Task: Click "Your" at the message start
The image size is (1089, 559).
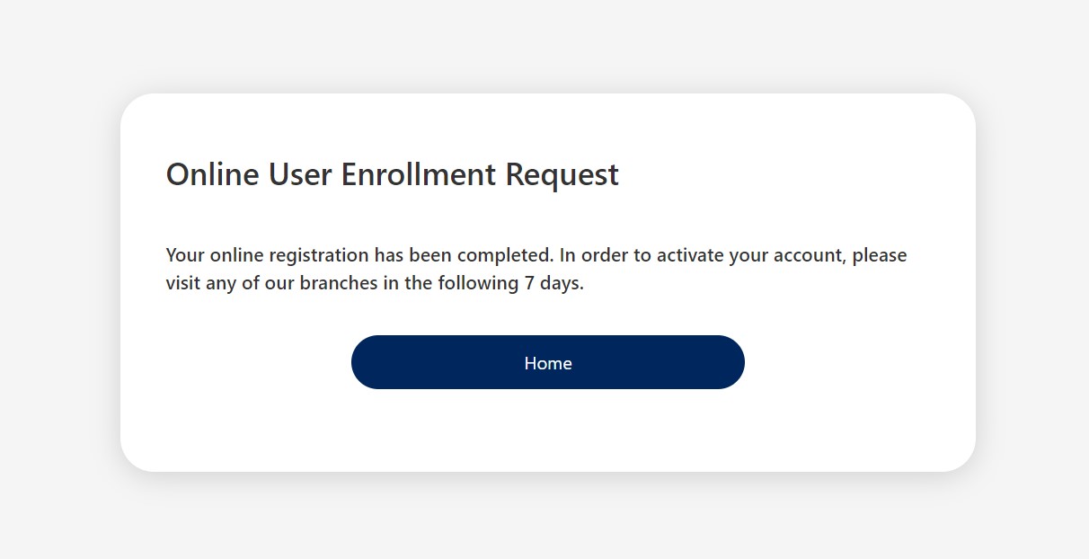Action: tap(186, 255)
